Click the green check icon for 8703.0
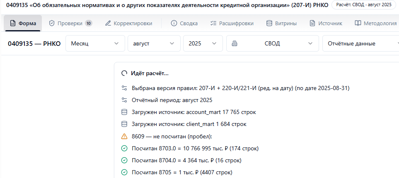This screenshot has width=399, height=178. [x=124, y=148]
